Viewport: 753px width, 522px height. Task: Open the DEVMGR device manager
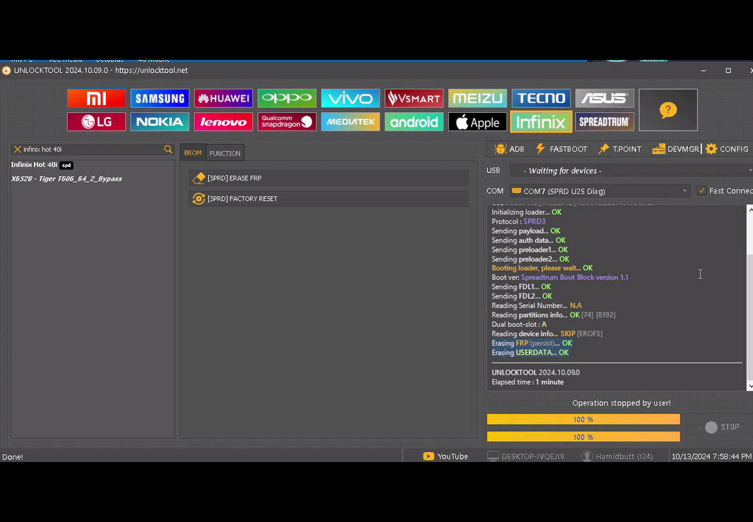(675, 149)
